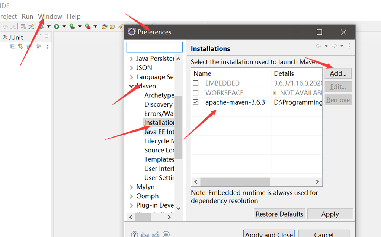Minimize the JUnit view panel
Screen dimensions: 381x237
pos(39,35)
